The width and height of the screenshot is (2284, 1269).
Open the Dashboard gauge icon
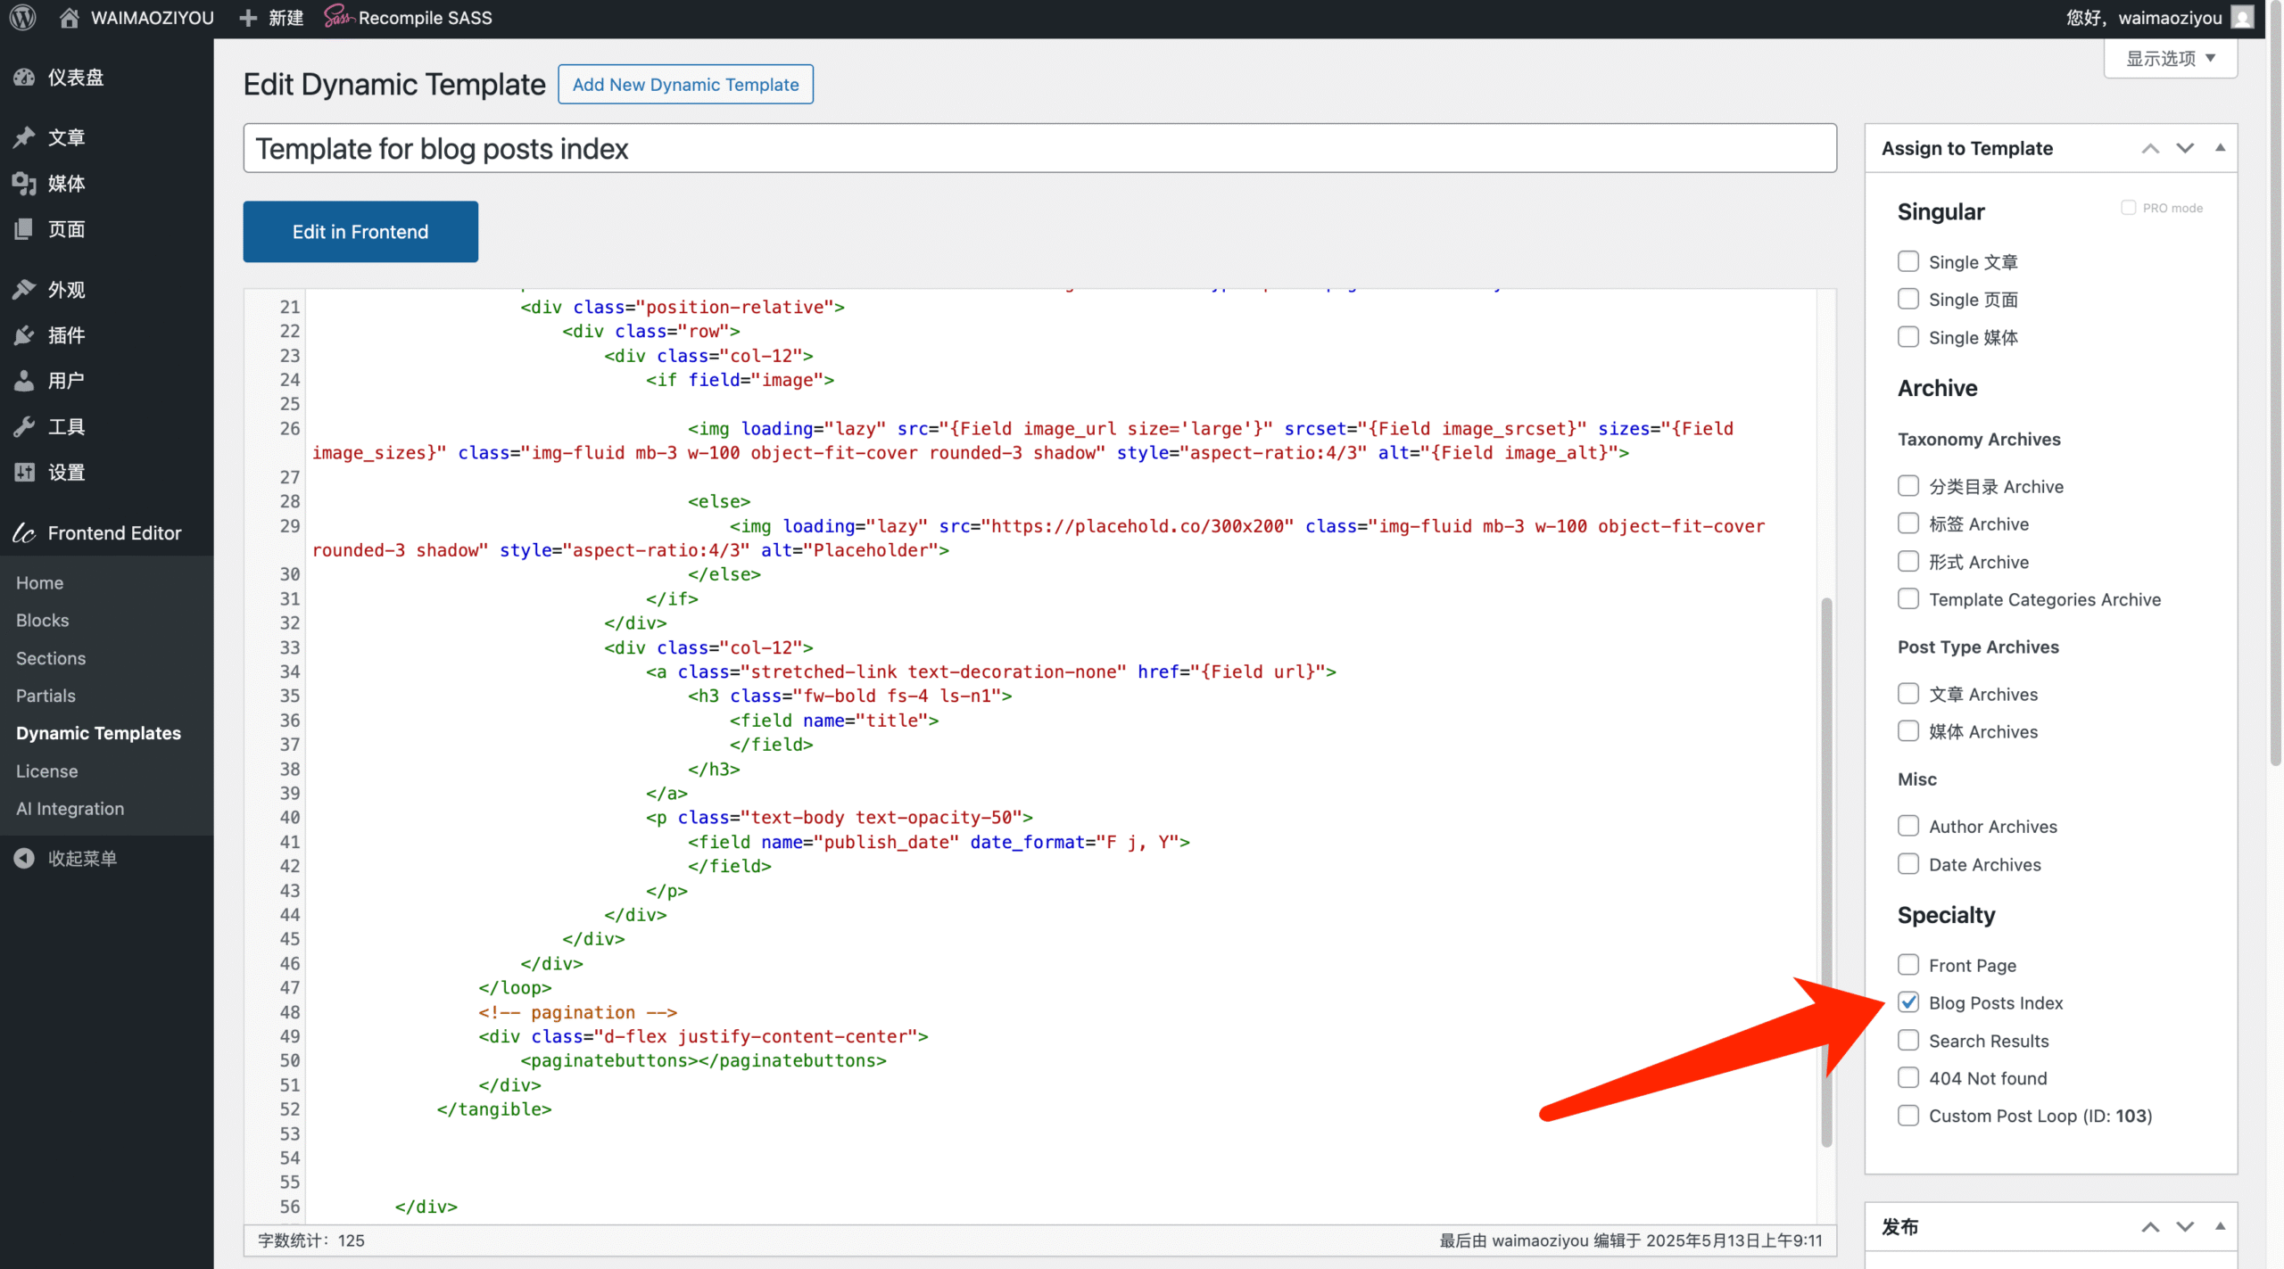pos(24,78)
